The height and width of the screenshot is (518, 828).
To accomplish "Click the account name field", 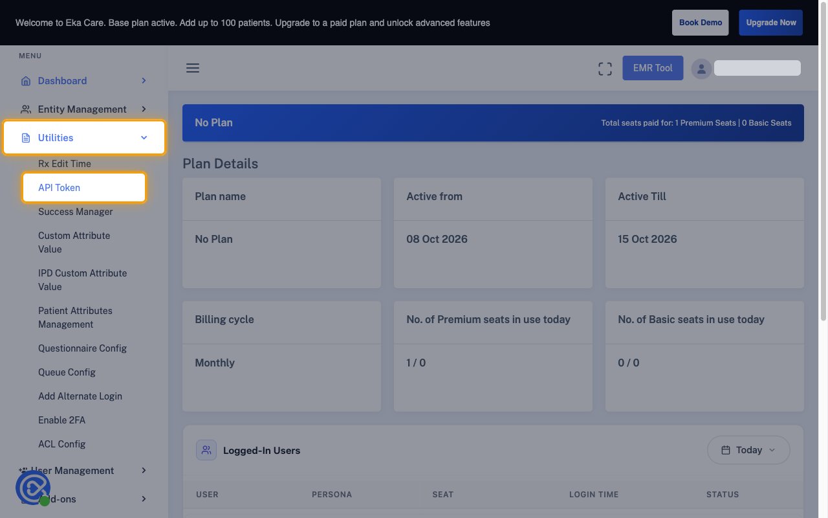I will click(x=757, y=68).
